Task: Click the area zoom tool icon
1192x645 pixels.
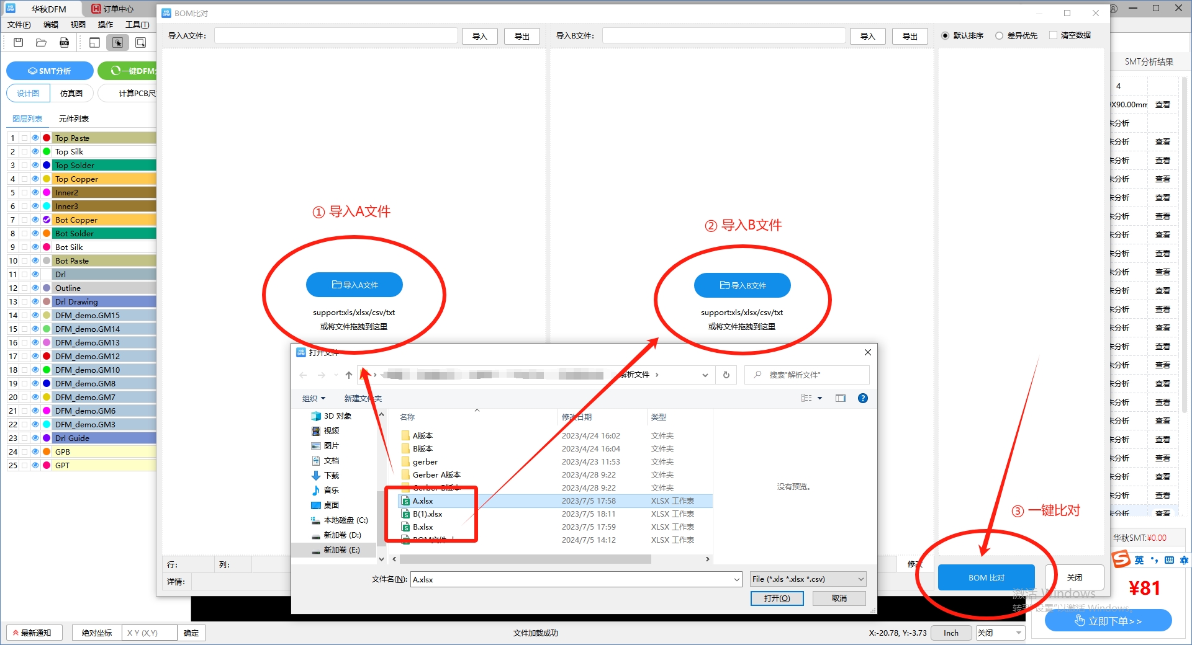Action: click(x=141, y=42)
